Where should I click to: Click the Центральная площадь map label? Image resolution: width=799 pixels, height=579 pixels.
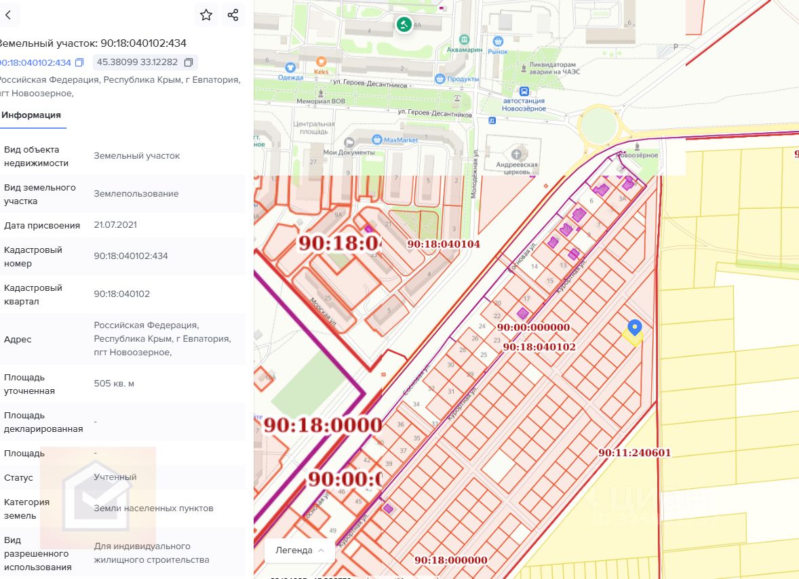pyautogui.click(x=314, y=128)
